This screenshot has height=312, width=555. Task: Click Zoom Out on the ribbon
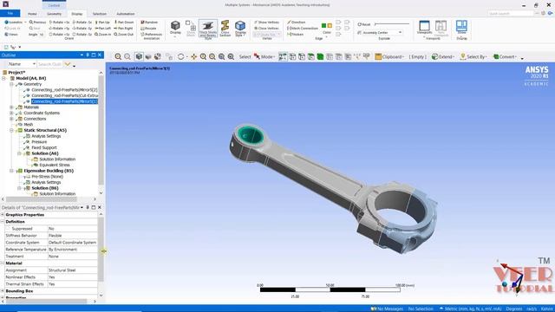pyautogui.click(x=123, y=35)
